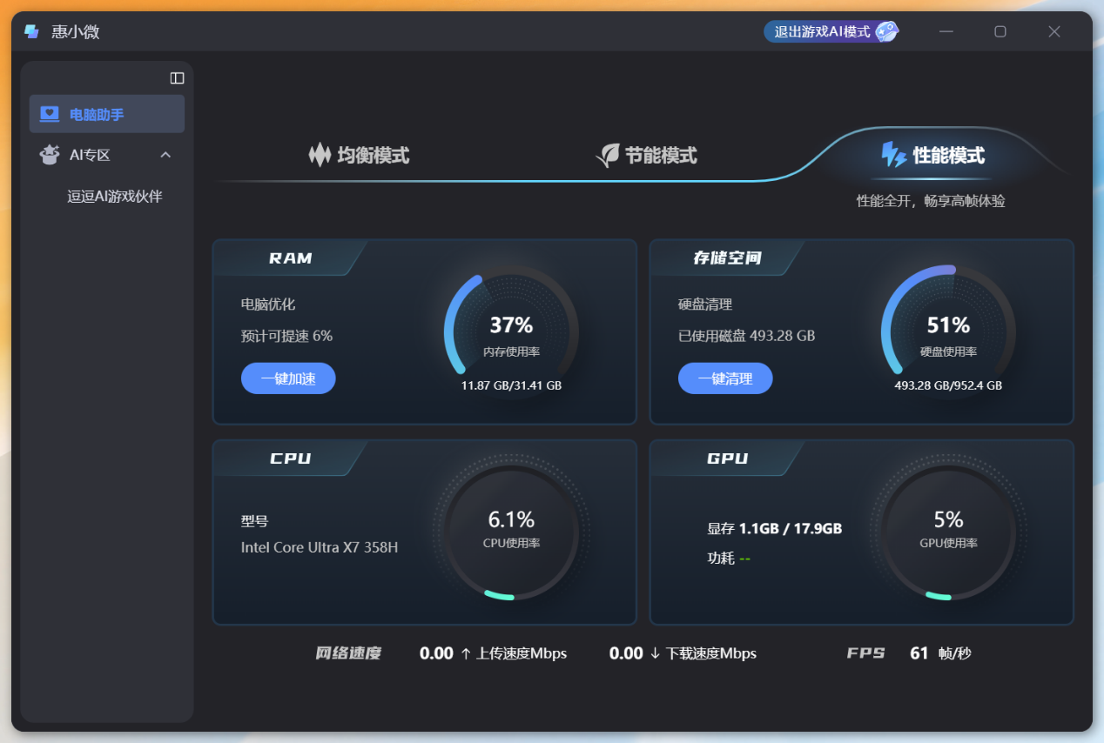1104x743 pixels.
Task: Click the game AI mode mascot icon
Action: pos(886,31)
